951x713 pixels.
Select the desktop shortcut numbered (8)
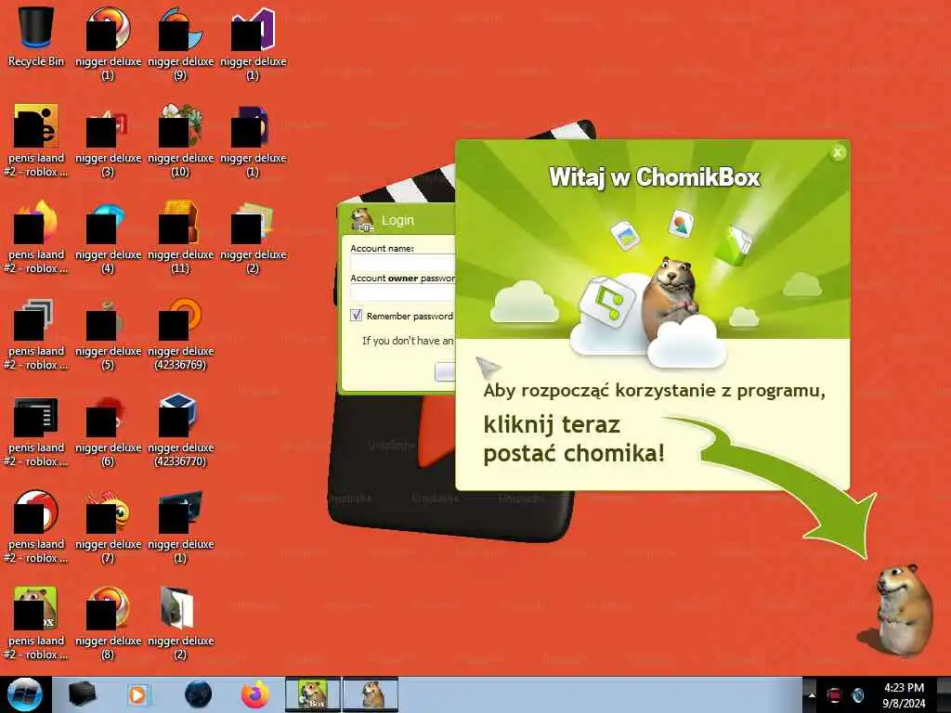coord(108,622)
